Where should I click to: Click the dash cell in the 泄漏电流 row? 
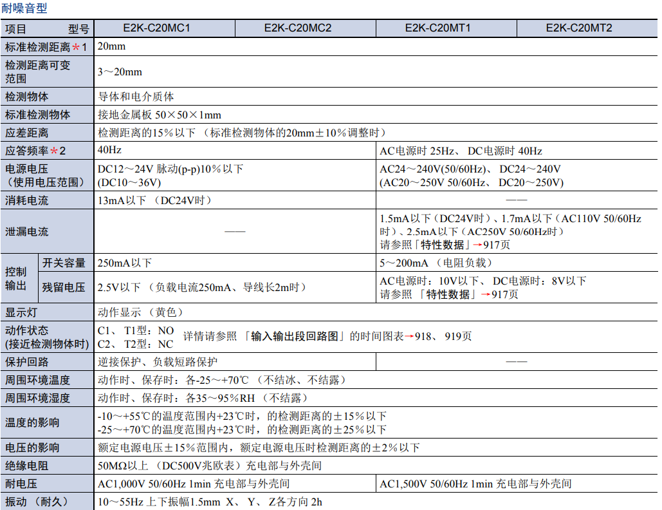[x=235, y=231]
